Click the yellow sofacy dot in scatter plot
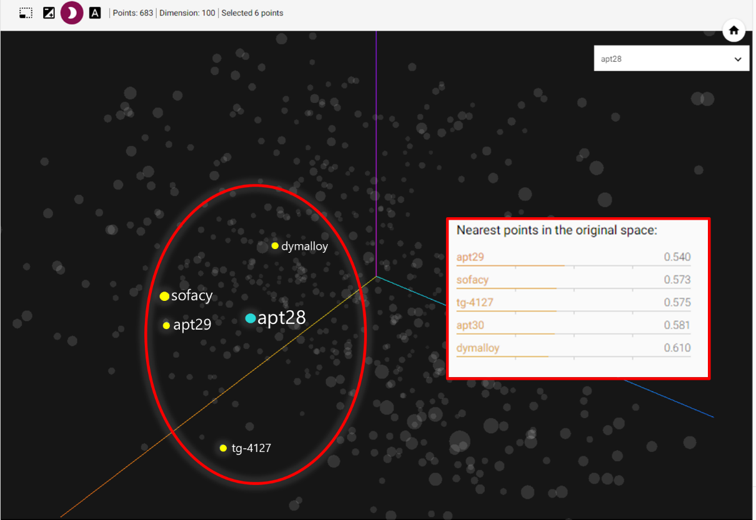The height and width of the screenshot is (520, 756). 164,296
